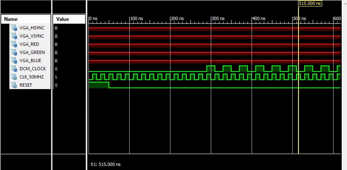Click the 200 ns ruler mark

click(177, 19)
